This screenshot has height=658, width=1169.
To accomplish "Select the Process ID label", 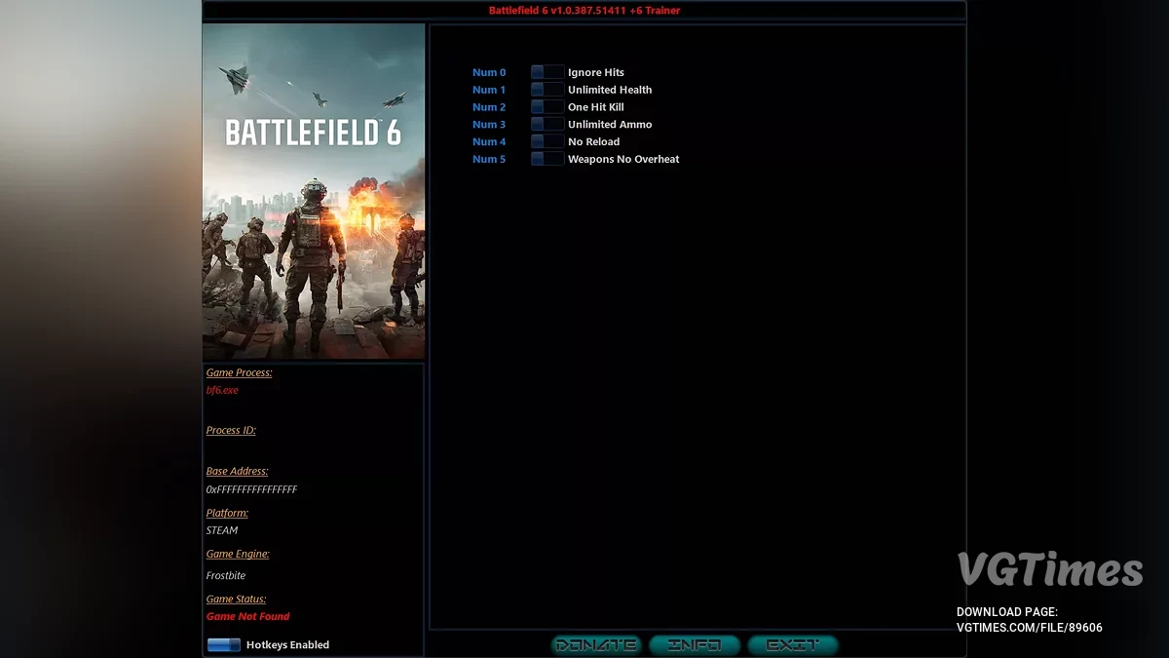I will (x=231, y=430).
